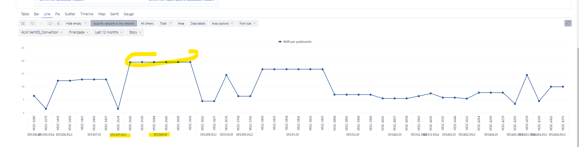Open the ALM VertiES_Convertion project selector
The height and width of the screenshot is (147, 579).
click(42, 32)
